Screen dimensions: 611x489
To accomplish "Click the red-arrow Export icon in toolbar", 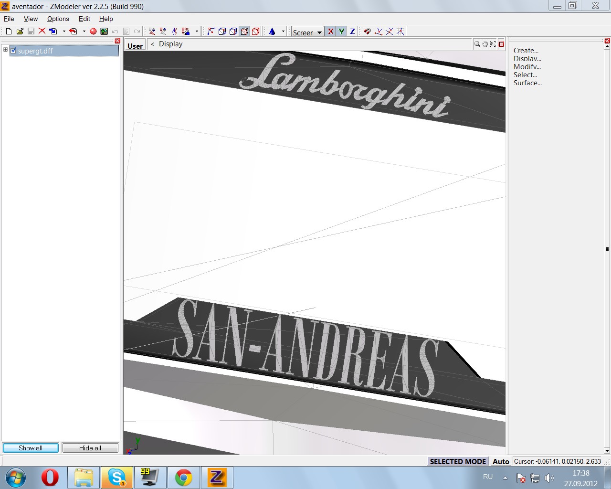I will click(73, 32).
